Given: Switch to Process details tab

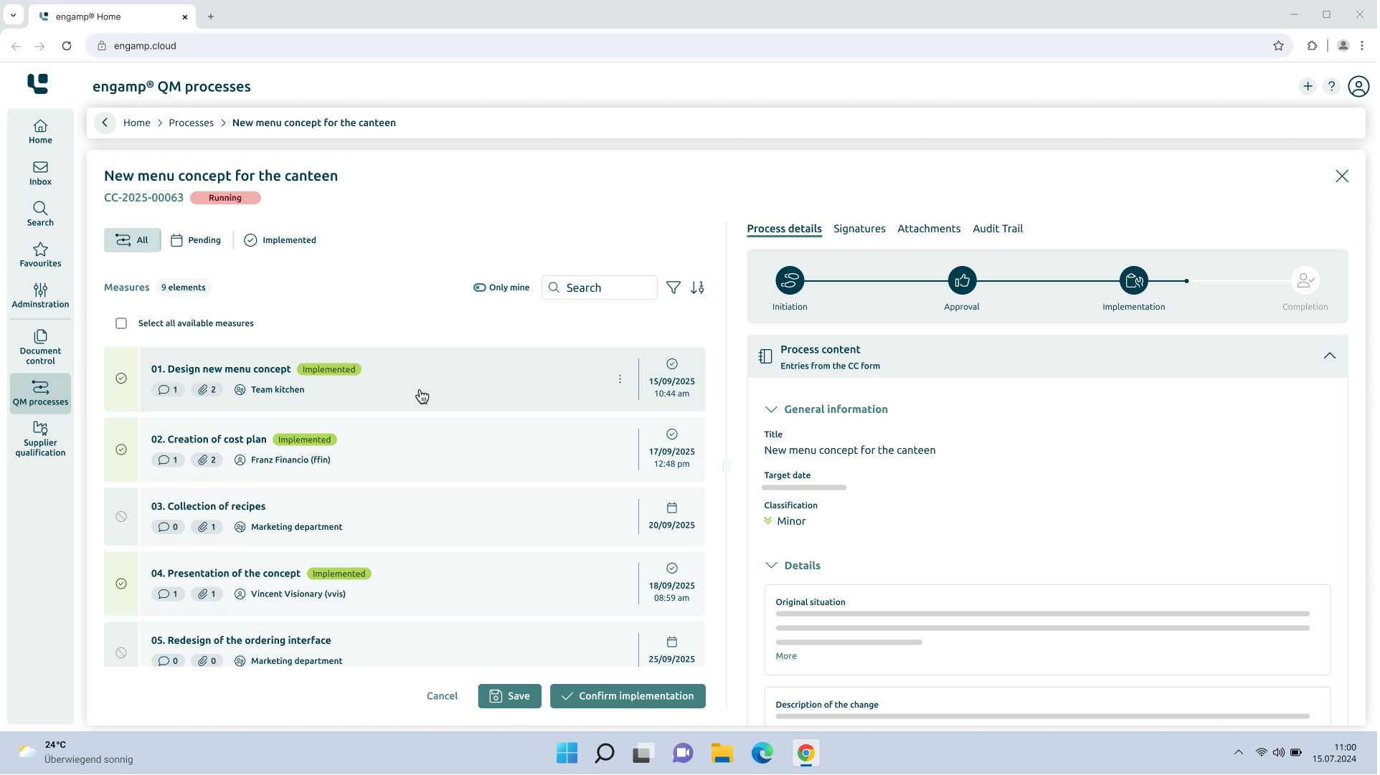Looking at the screenshot, I should point(786,229).
